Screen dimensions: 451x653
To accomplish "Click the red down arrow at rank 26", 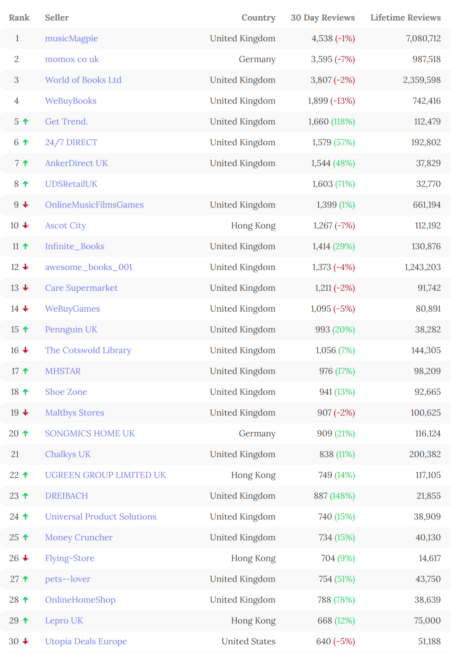I will point(25,558).
